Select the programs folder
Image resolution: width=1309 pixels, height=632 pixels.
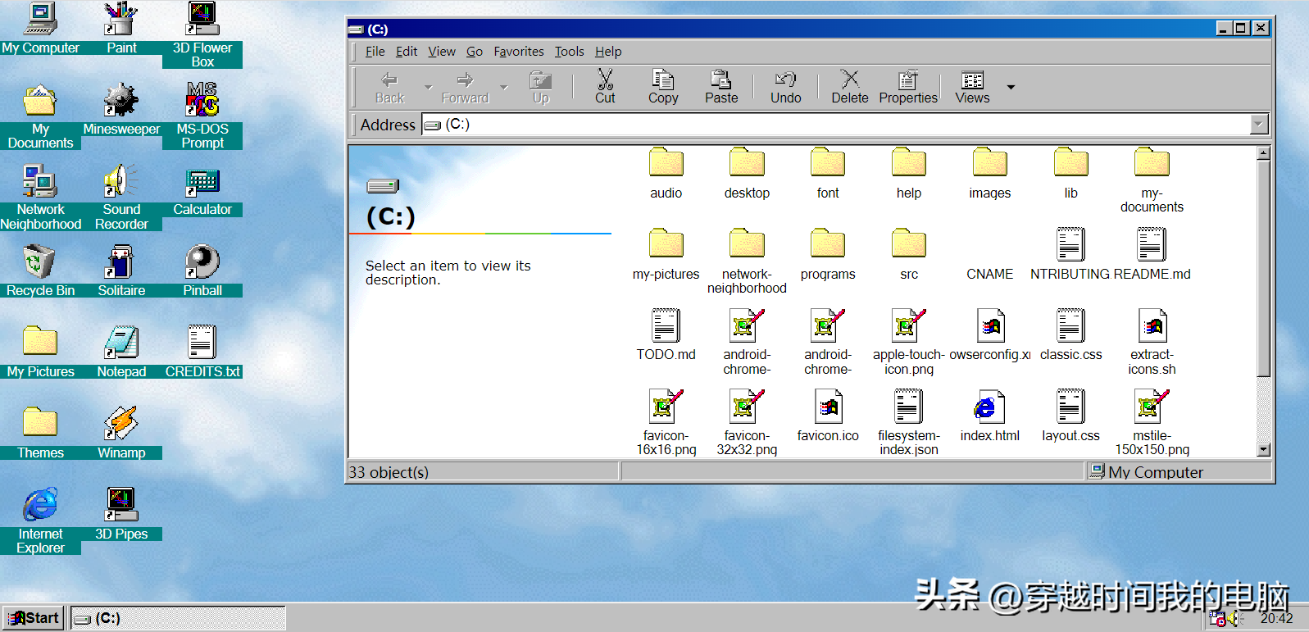click(828, 255)
